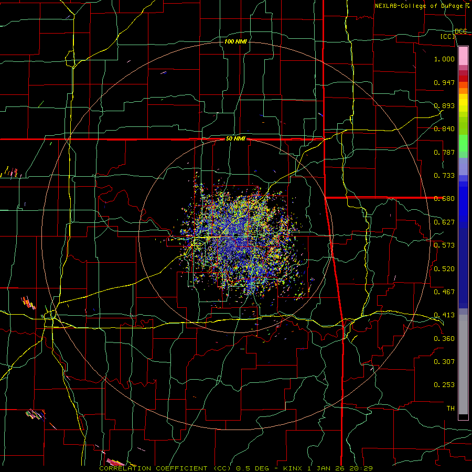
Task: Click the 0.520 scale value
Action: [x=444, y=269]
